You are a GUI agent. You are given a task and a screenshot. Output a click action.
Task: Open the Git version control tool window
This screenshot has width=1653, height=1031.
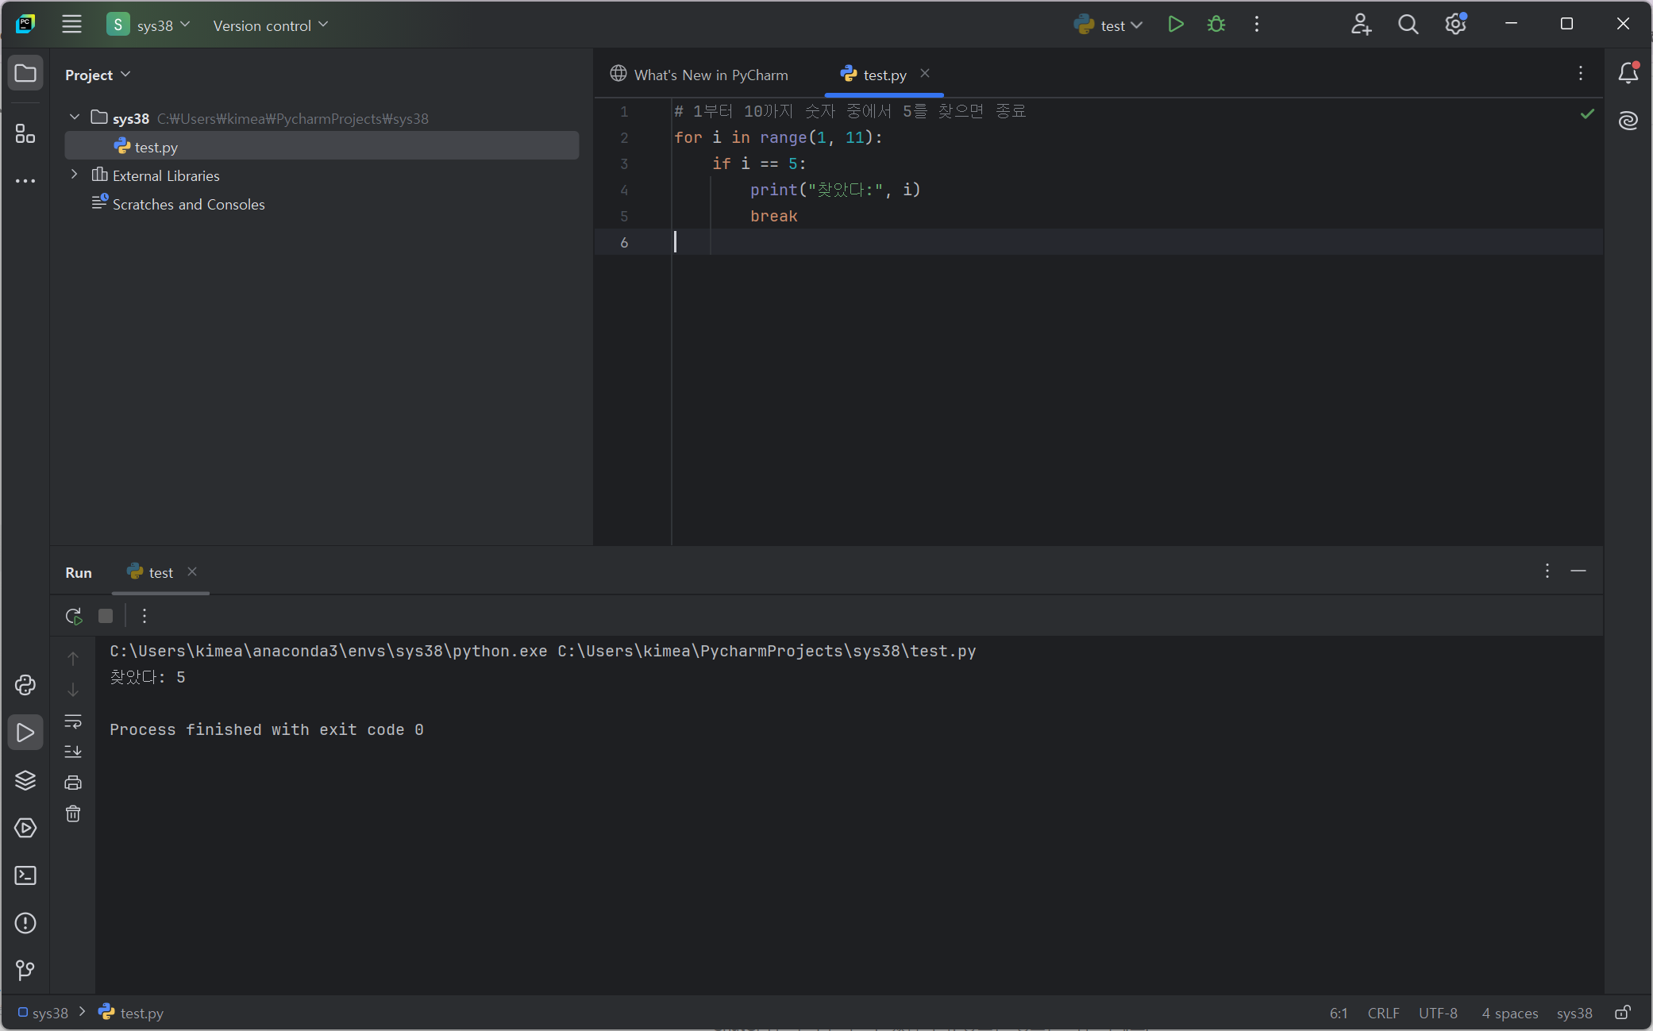point(25,970)
